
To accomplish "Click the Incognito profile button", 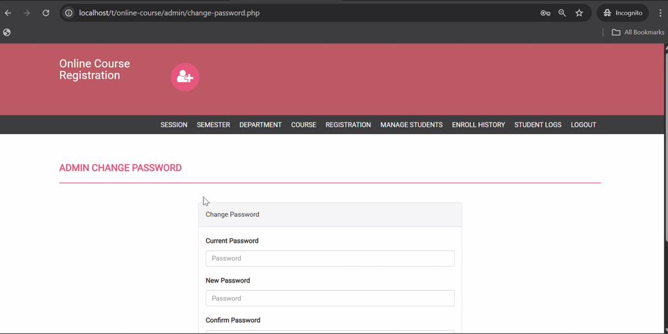I will (x=622, y=13).
